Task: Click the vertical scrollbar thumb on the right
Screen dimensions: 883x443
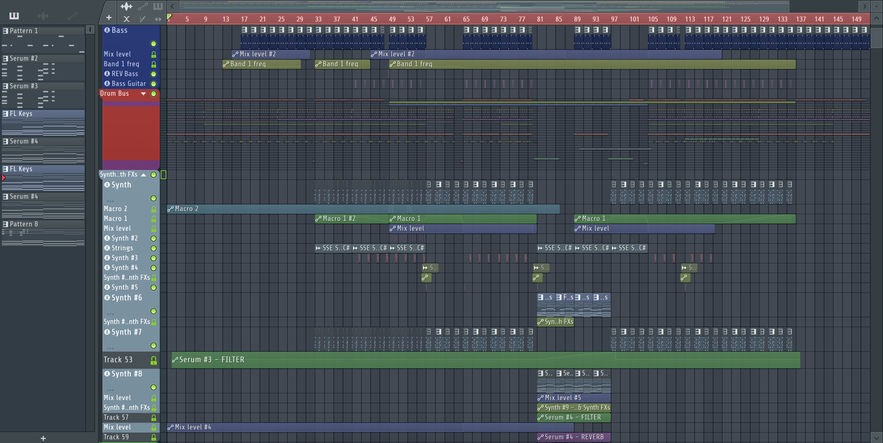Action: [x=877, y=38]
